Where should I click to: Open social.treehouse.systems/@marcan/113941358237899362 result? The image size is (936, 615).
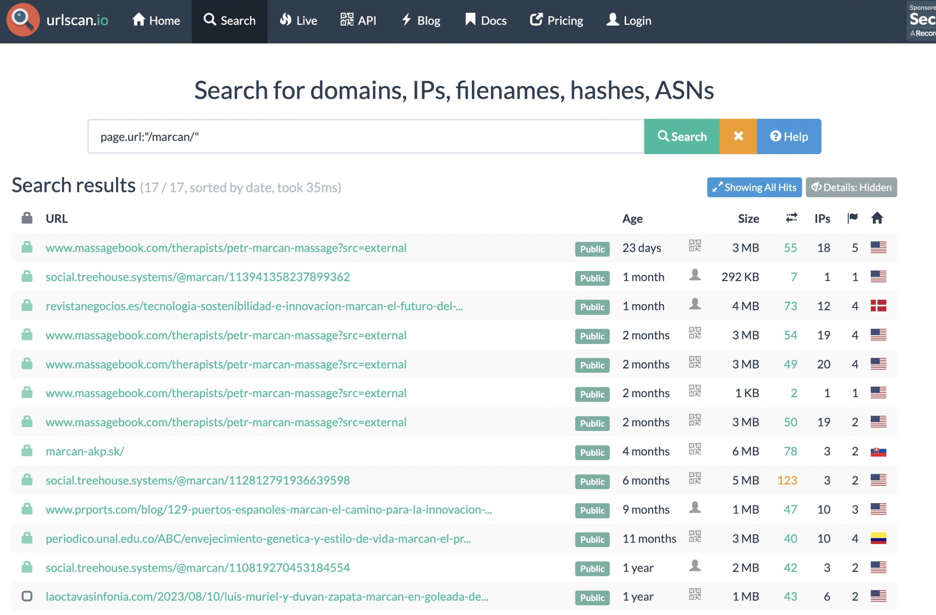point(198,277)
